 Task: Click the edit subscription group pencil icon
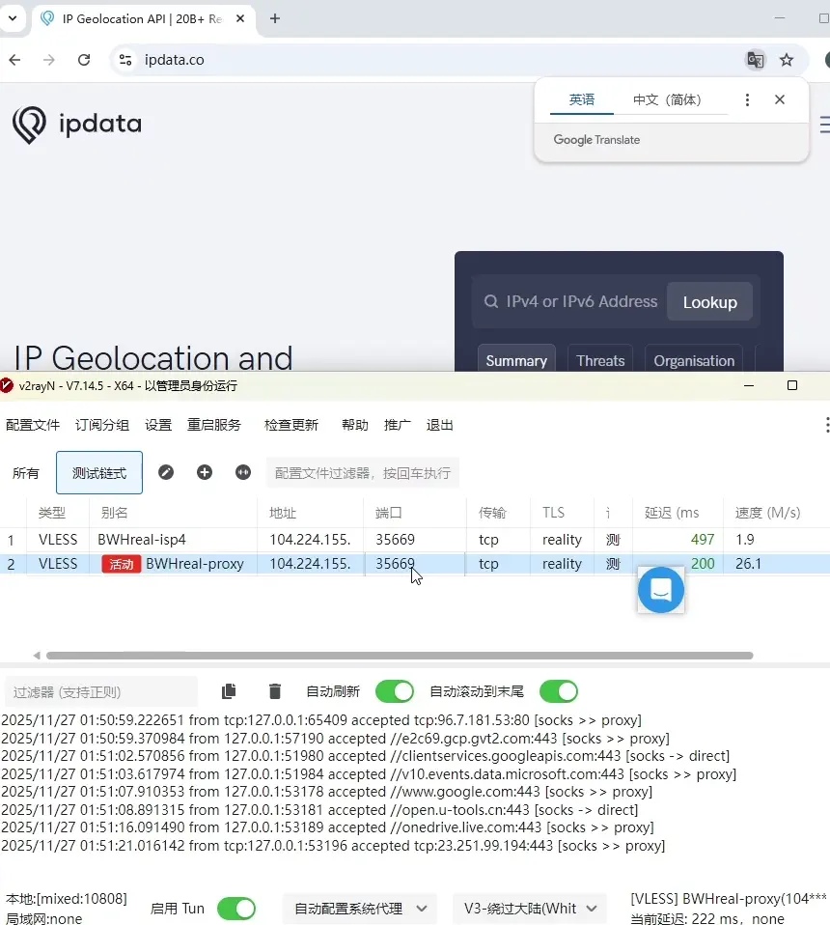166,472
